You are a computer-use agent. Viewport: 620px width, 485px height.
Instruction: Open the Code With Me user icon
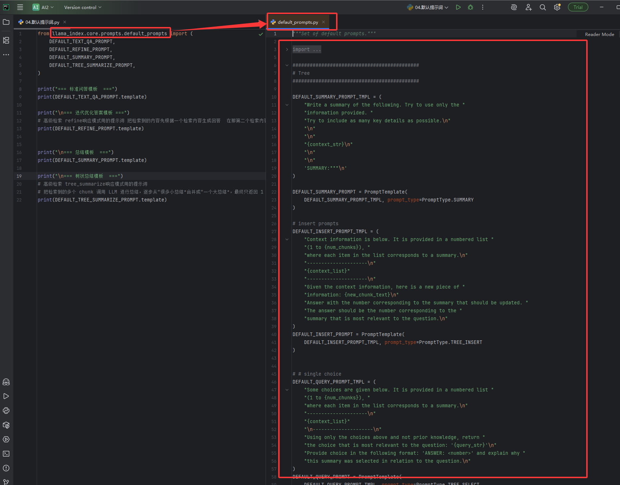tap(528, 7)
